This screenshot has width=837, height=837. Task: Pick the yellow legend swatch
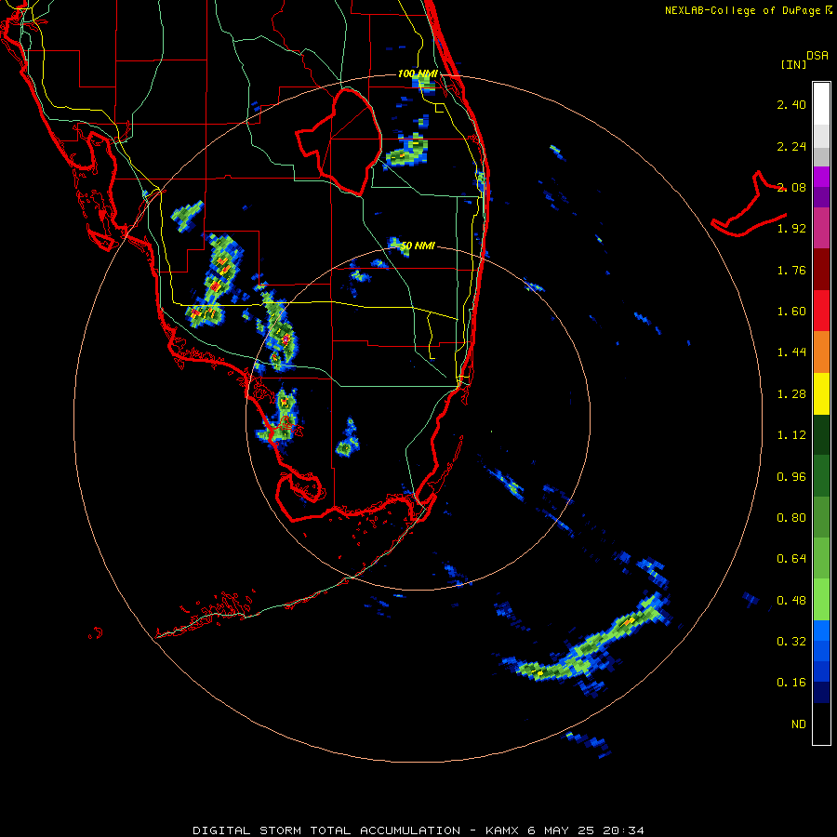(821, 393)
